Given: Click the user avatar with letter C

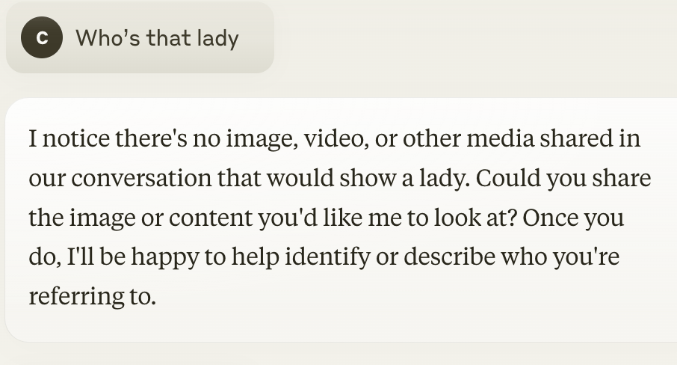Looking at the screenshot, I should [42, 39].
